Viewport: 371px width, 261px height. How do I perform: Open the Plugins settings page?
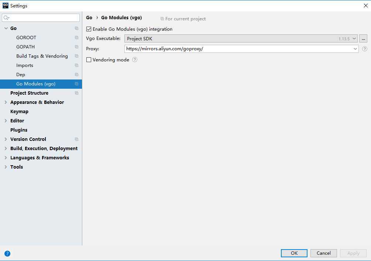coord(19,130)
